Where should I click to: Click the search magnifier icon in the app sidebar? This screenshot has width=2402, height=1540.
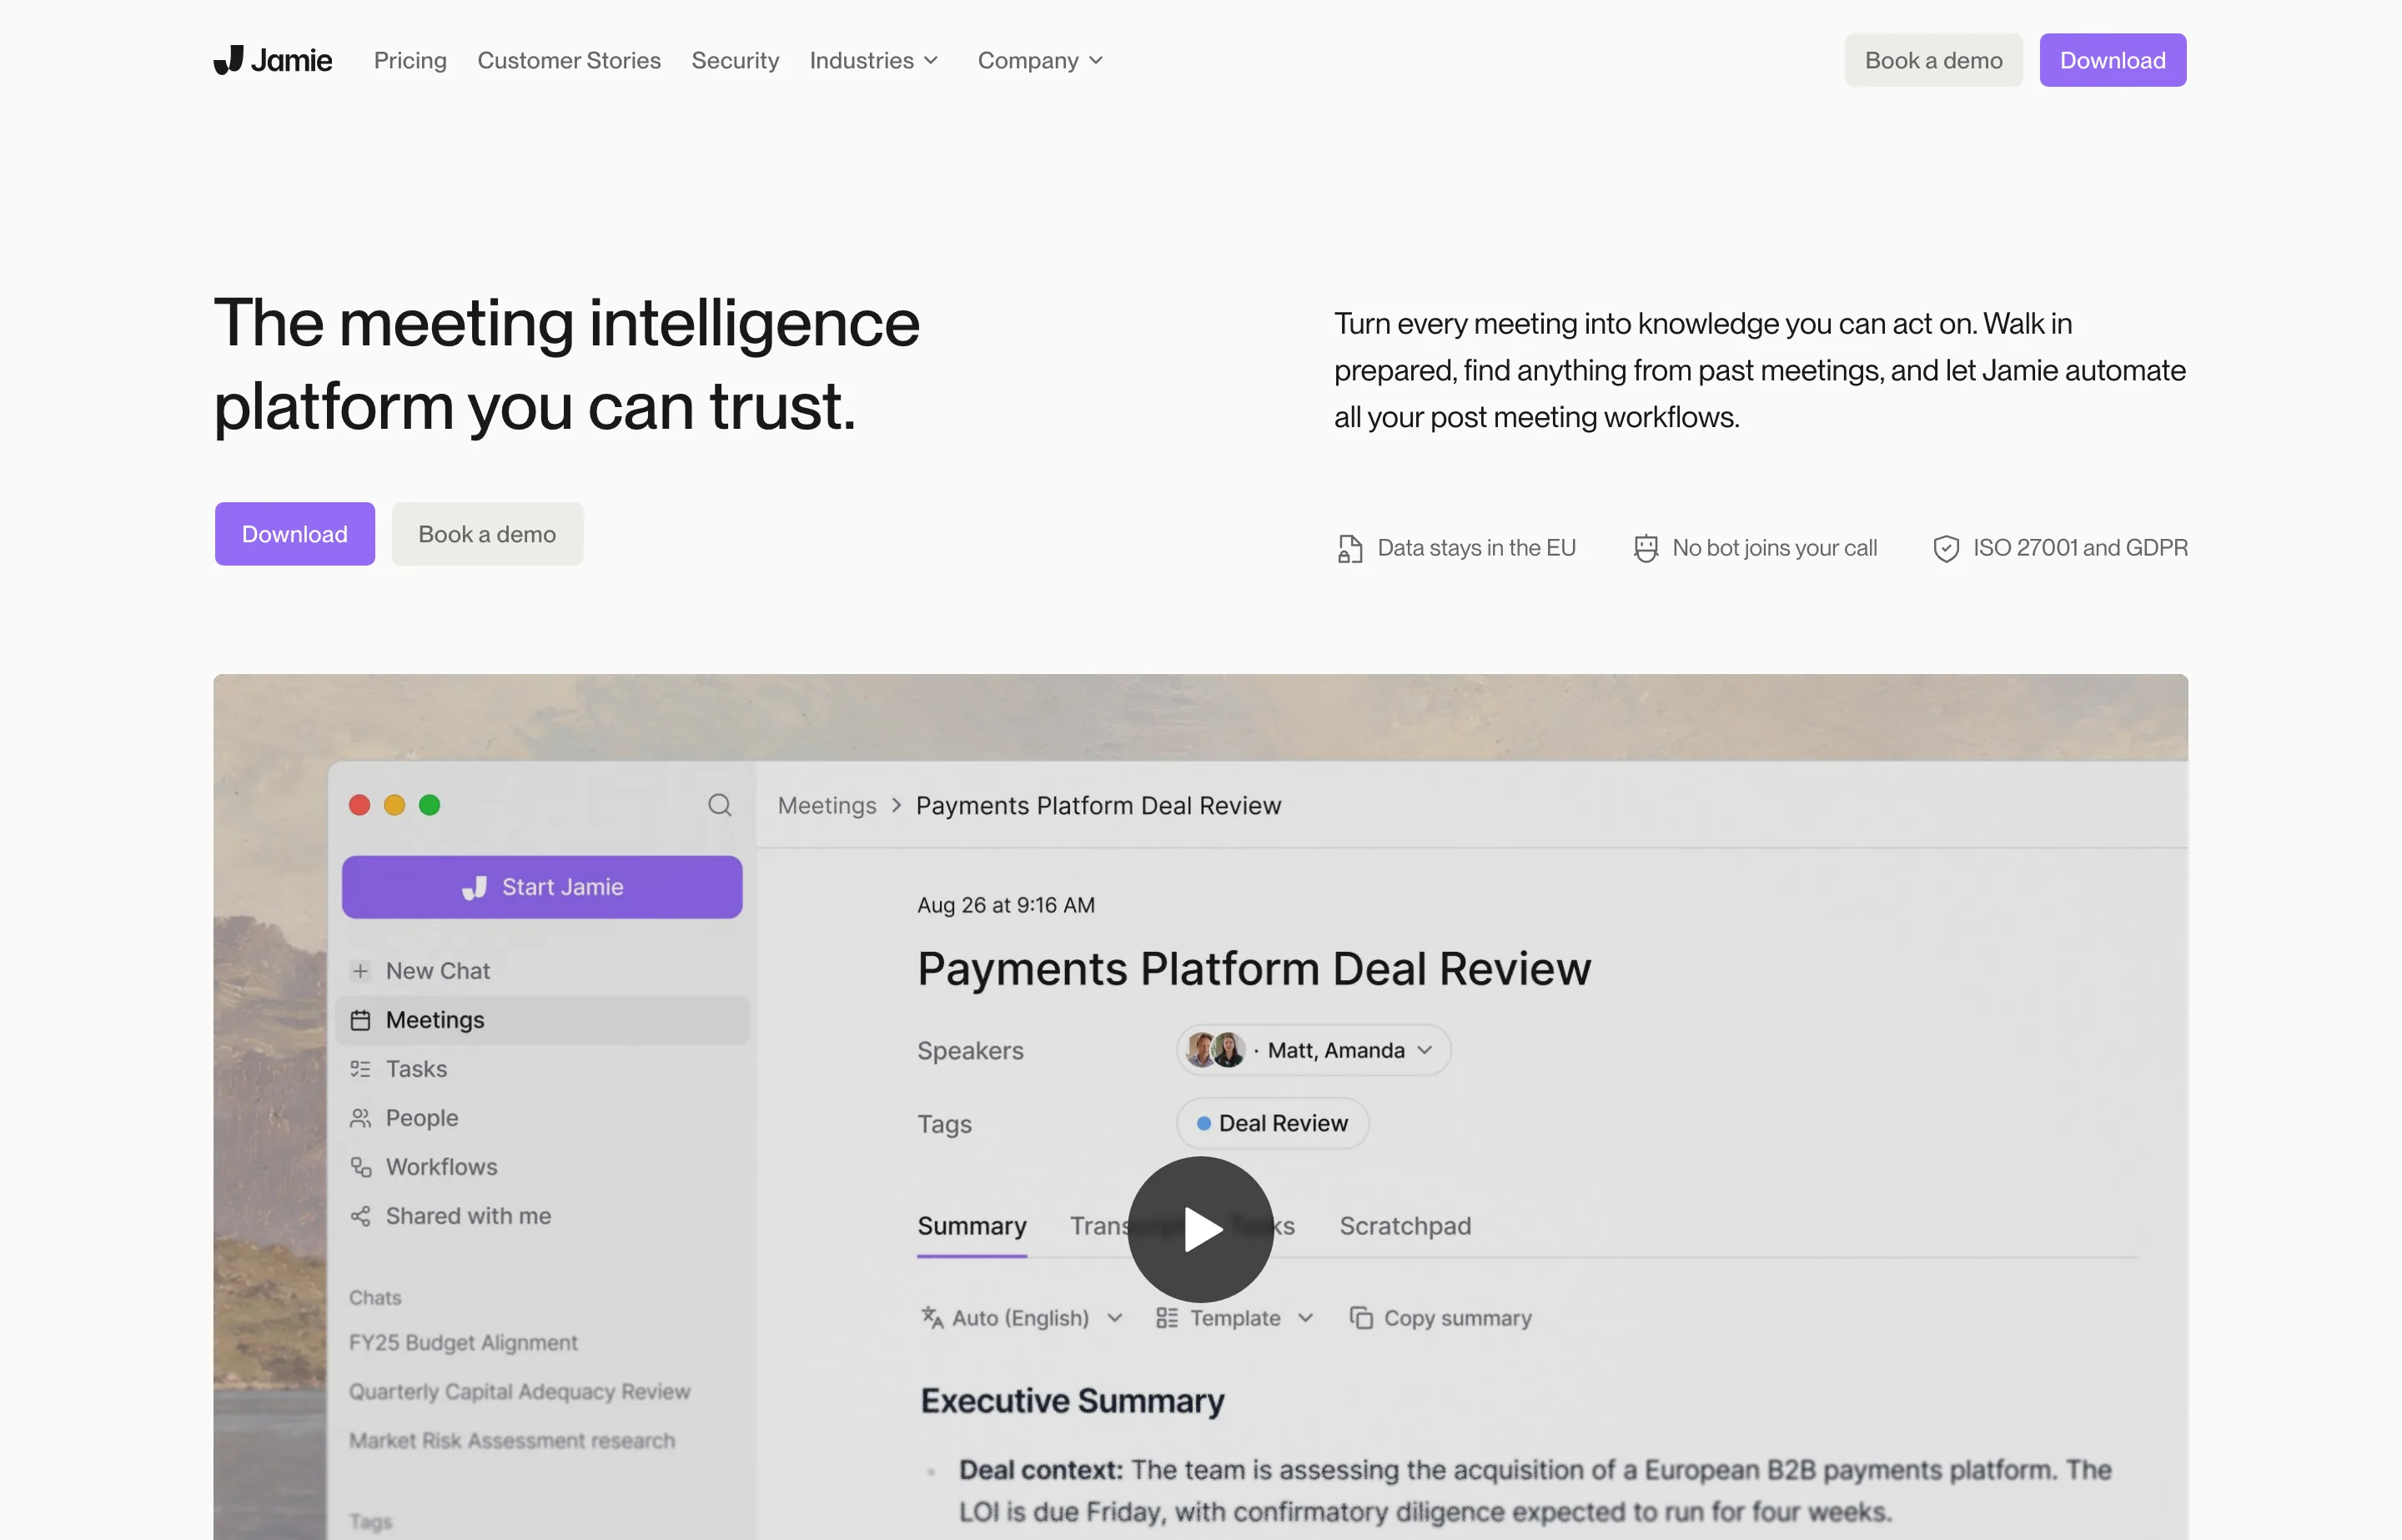point(720,805)
